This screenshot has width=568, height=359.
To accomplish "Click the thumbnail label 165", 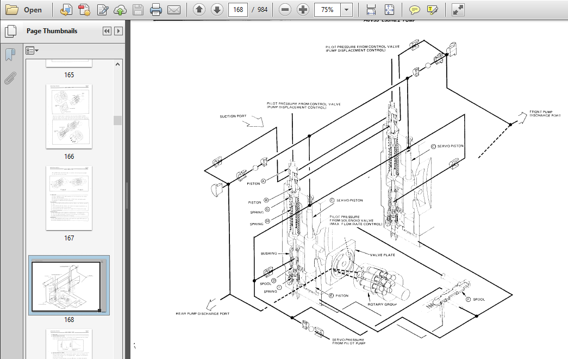I will tap(69, 75).
